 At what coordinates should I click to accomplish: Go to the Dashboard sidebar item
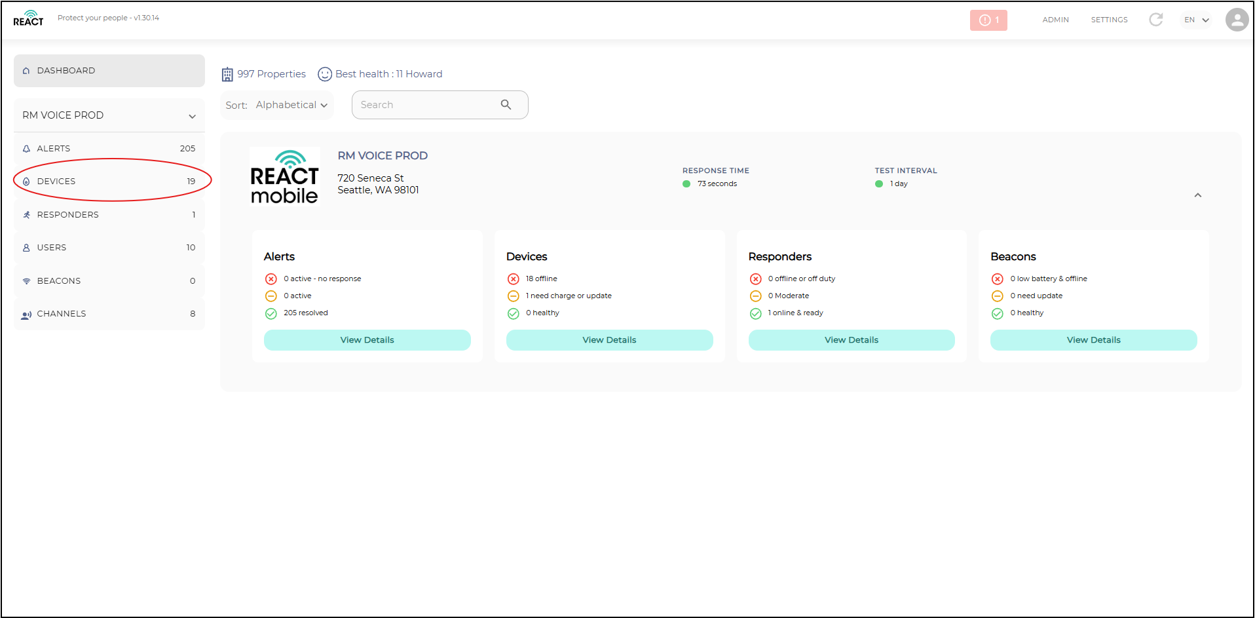pos(109,71)
